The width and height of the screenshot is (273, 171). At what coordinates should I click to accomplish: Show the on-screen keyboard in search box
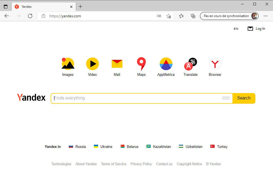pyautogui.click(x=226, y=98)
